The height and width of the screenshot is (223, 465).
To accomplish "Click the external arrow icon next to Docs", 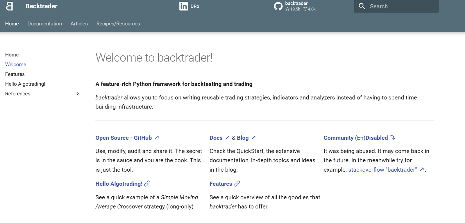I will point(227,138).
